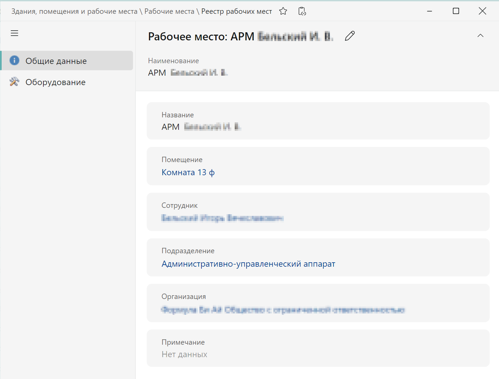This screenshot has width=499, height=379.
Task: Open the Реестр рабочих мест breadcrumb
Action: pos(236,11)
